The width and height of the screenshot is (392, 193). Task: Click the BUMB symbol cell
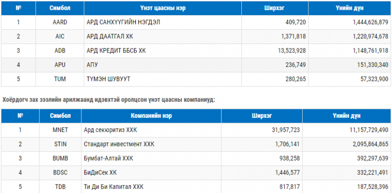tap(60, 158)
